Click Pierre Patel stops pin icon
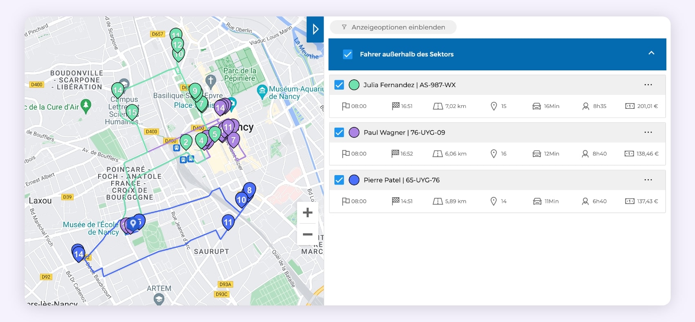This screenshot has width=695, height=322. [x=494, y=201]
